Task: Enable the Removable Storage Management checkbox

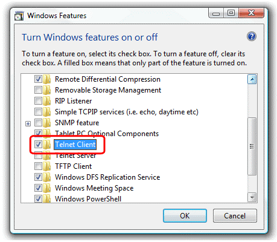Action: point(38,90)
